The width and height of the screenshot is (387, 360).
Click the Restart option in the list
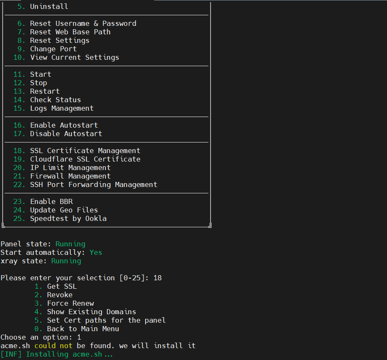click(45, 91)
